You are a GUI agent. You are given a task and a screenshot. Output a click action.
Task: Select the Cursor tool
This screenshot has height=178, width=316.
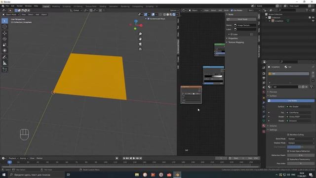click(4, 27)
